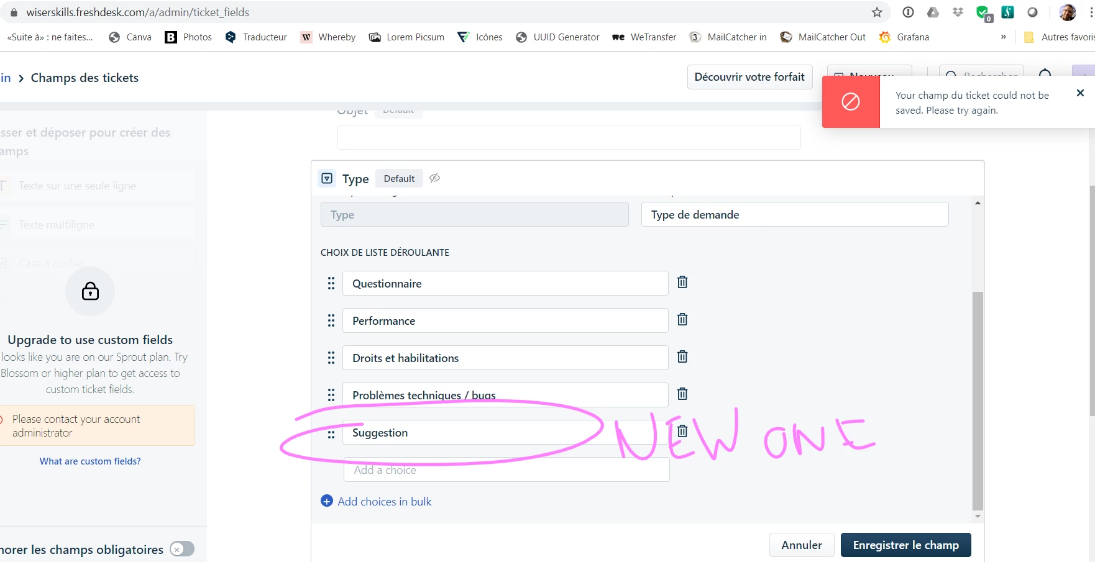
Task: Click the lock icon in upgrade panel
Action: [90, 291]
